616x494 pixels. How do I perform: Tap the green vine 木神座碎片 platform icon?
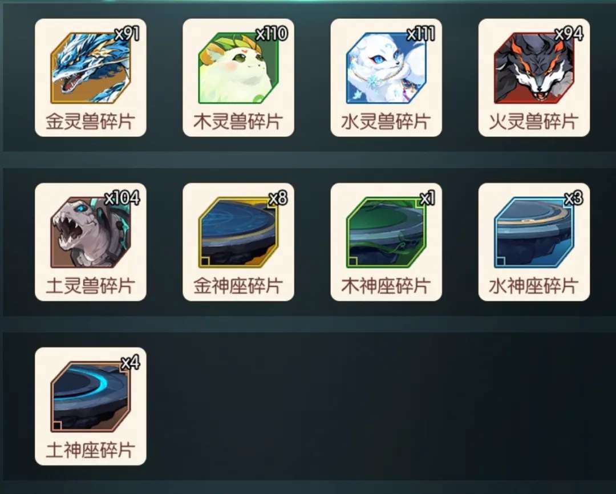(386, 232)
